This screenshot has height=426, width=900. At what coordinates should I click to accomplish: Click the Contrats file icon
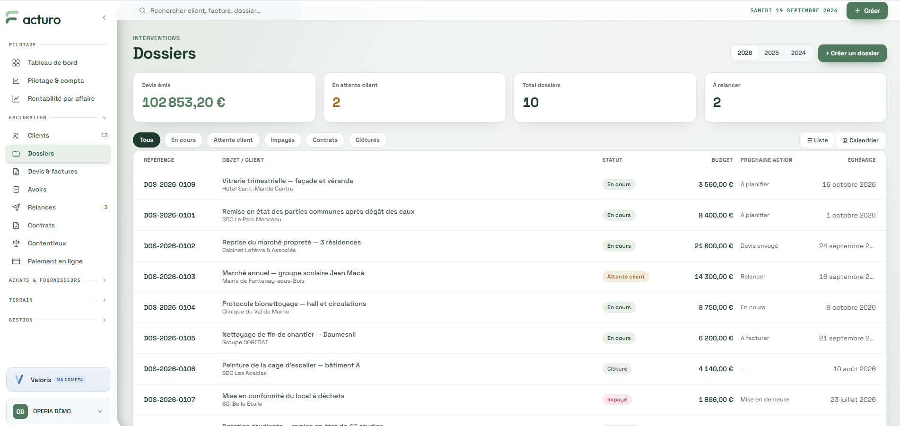16,226
